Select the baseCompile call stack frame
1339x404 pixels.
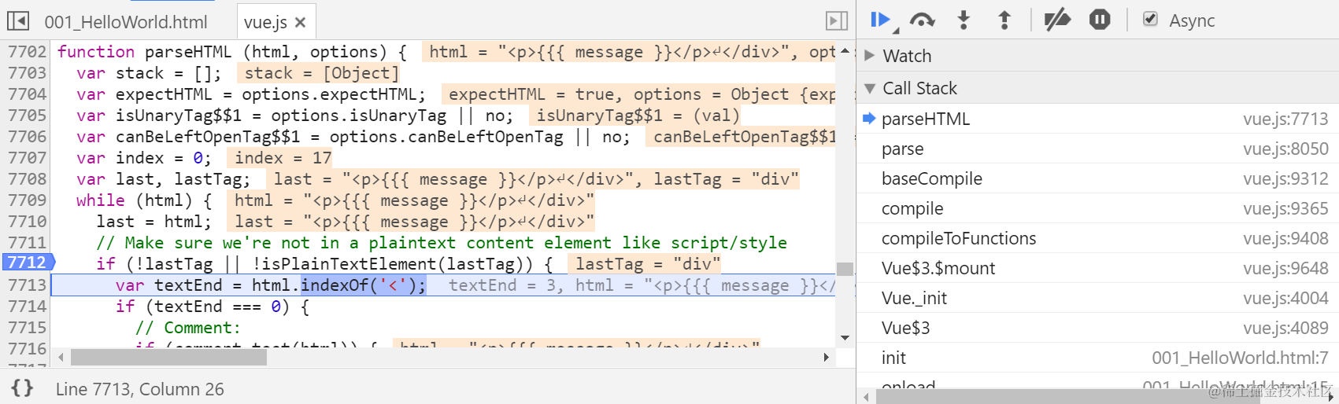[x=1097, y=178]
